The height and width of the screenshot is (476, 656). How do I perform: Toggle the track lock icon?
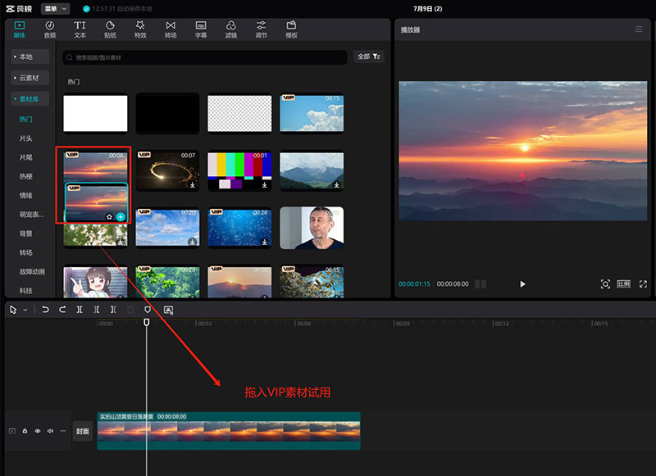(25, 430)
